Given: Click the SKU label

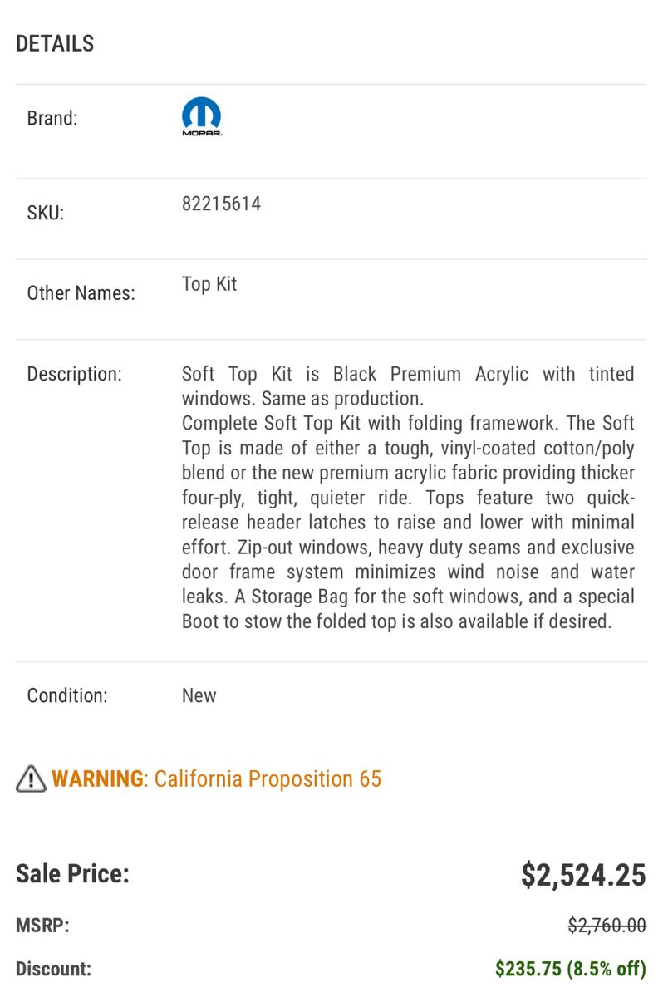Looking at the screenshot, I should 45,213.
